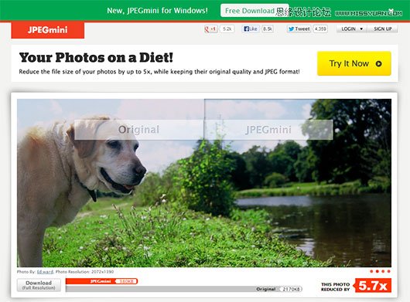Click Download (Full Resolution) button
The width and height of the screenshot is (410, 302).
point(39,285)
